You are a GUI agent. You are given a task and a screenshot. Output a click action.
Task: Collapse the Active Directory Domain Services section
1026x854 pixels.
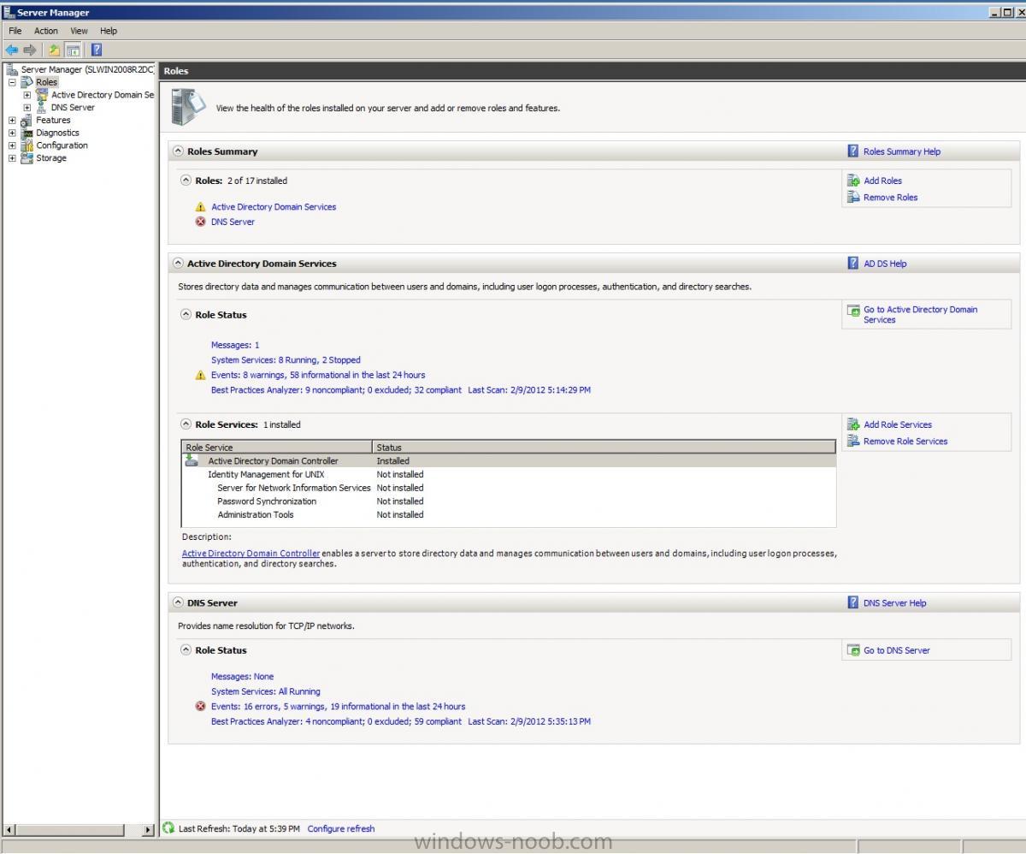178,264
